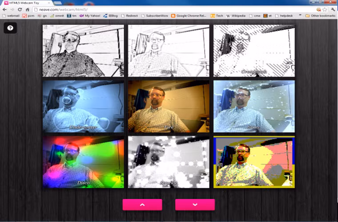This screenshot has height=222, width=338.
Task: Click the browser back arrow
Action: click(4, 9)
